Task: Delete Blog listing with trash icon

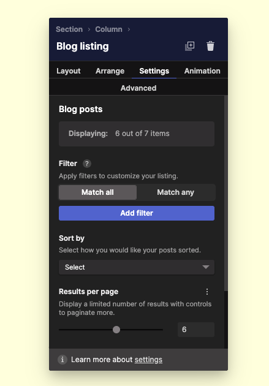Action: coord(210,46)
